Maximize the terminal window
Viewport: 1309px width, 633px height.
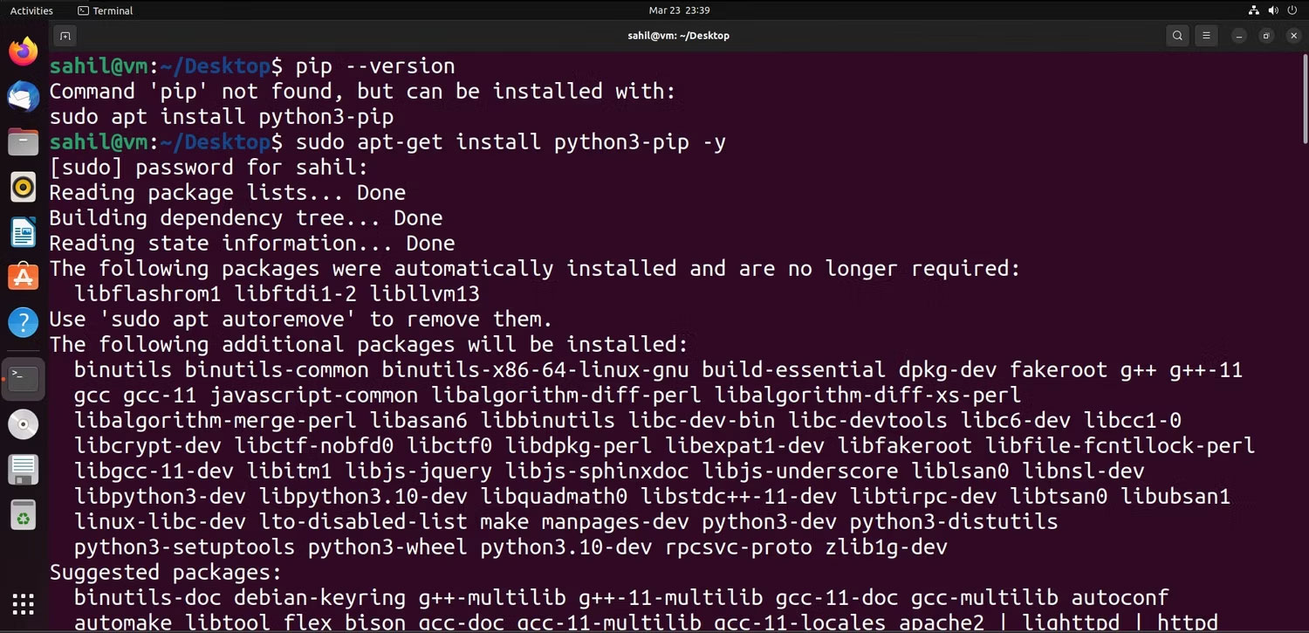(1265, 36)
